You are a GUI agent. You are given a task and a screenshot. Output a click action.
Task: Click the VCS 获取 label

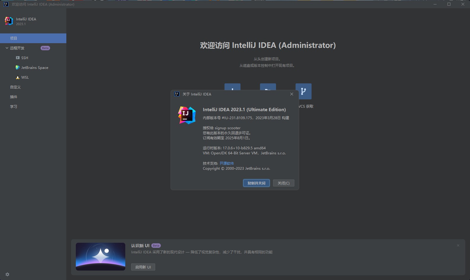point(306,106)
